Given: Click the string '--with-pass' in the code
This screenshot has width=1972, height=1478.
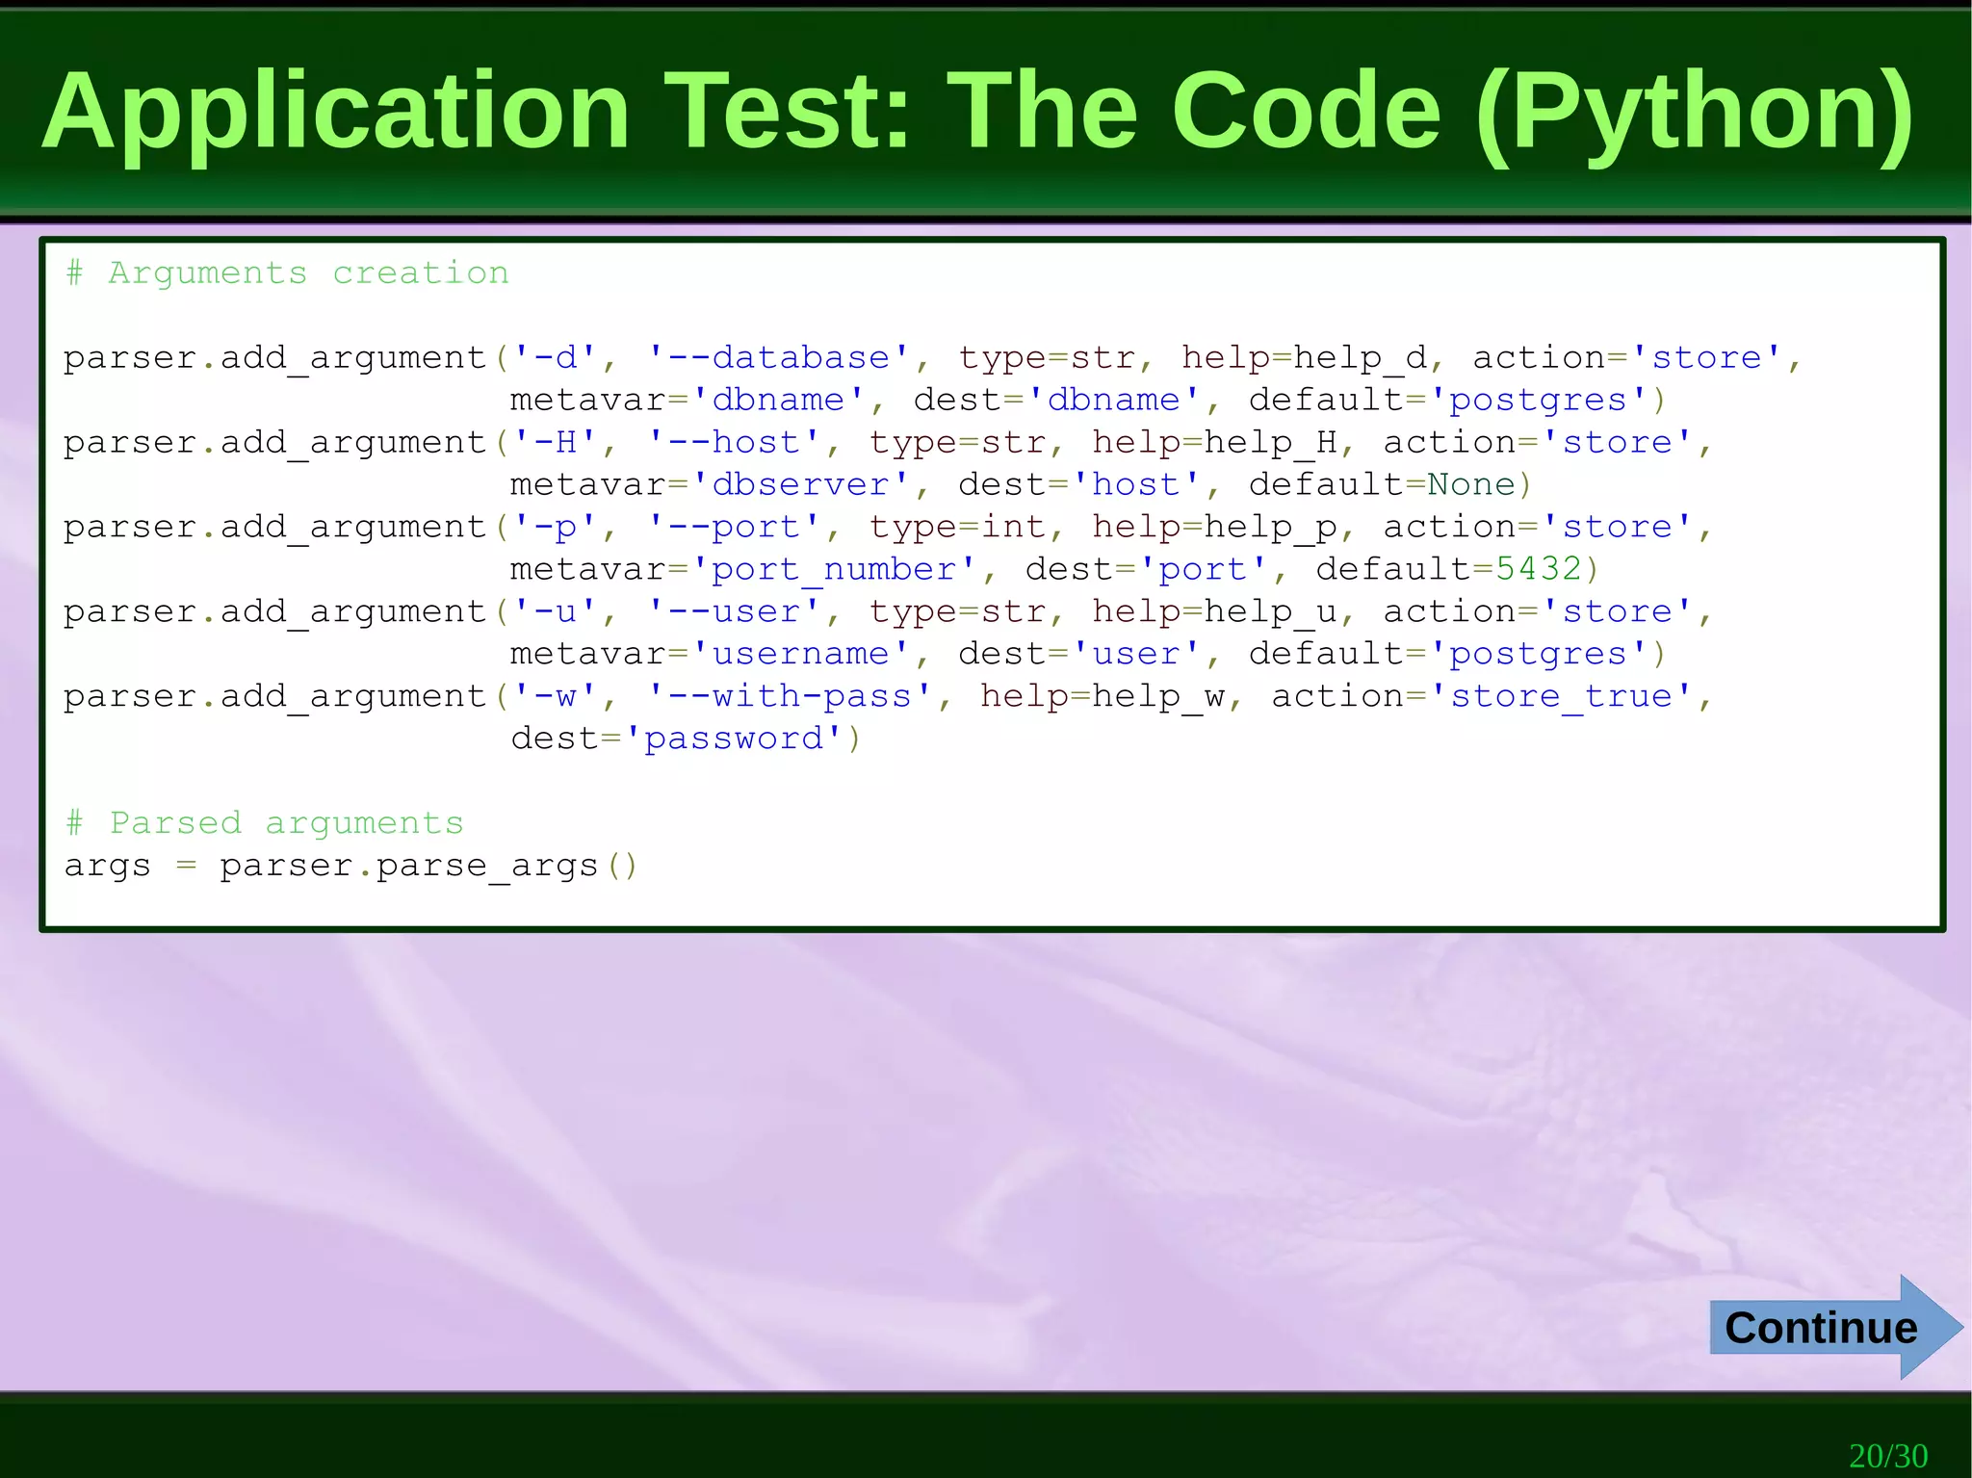Looking at the screenshot, I should 790,696.
